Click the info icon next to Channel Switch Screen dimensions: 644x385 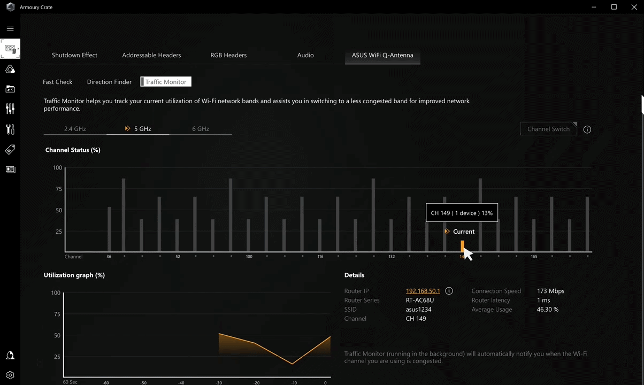click(587, 129)
